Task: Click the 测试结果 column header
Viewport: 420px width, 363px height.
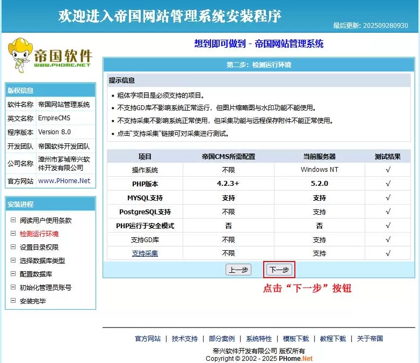Action: [388, 156]
